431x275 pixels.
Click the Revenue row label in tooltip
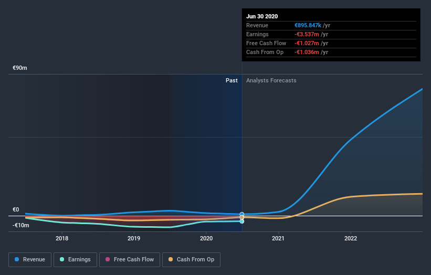point(257,25)
